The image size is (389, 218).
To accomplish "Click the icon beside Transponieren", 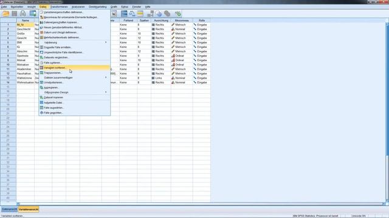I will [41, 73].
